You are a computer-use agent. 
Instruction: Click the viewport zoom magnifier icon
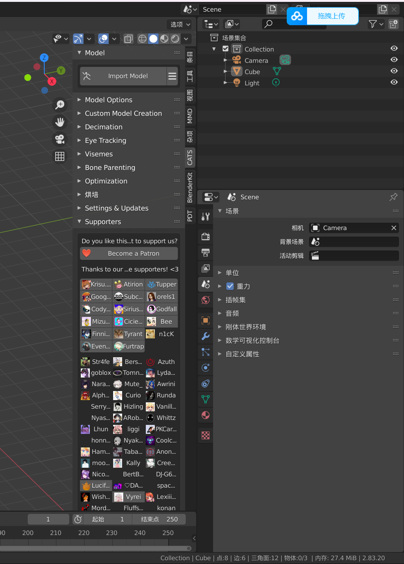pos(60,105)
